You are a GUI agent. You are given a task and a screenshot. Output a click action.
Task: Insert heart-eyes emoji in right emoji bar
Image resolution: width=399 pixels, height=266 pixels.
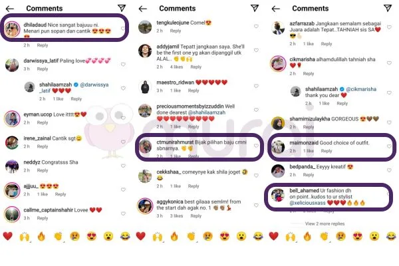coord(358,236)
